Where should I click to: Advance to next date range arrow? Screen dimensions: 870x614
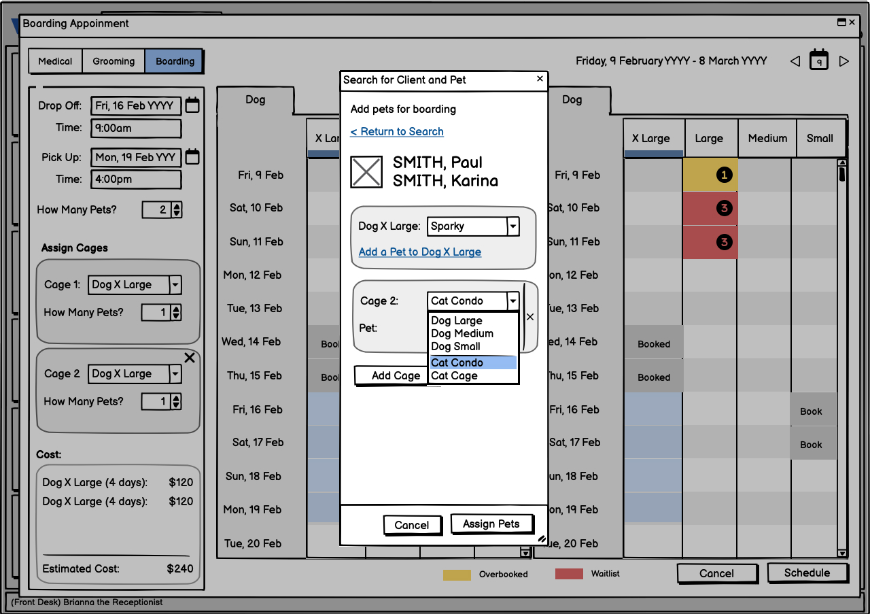tap(844, 61)
